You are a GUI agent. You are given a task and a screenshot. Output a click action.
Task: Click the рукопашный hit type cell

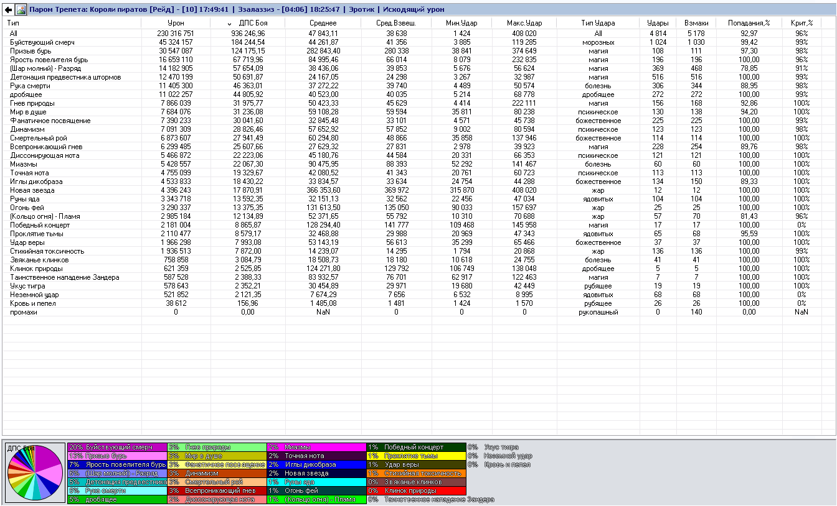point(598,312)
